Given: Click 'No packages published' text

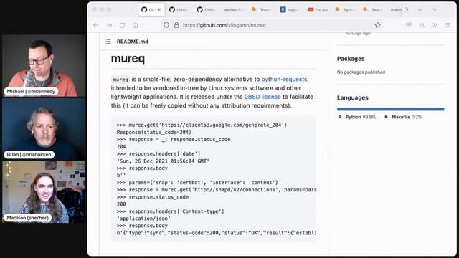Looking at the screenshot, I should click(x=361, y=72).
